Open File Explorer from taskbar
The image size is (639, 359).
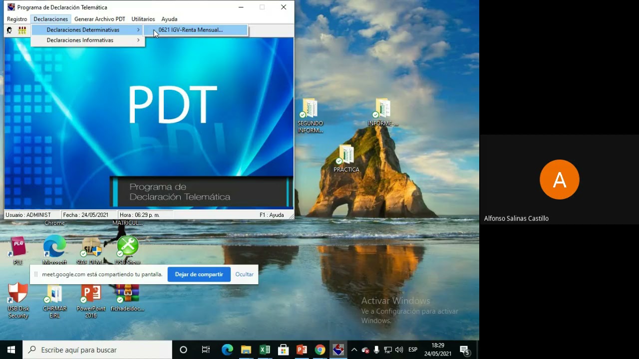246,350
